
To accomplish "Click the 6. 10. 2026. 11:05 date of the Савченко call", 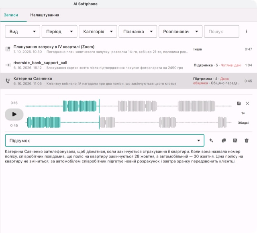I will click(28, 84).
